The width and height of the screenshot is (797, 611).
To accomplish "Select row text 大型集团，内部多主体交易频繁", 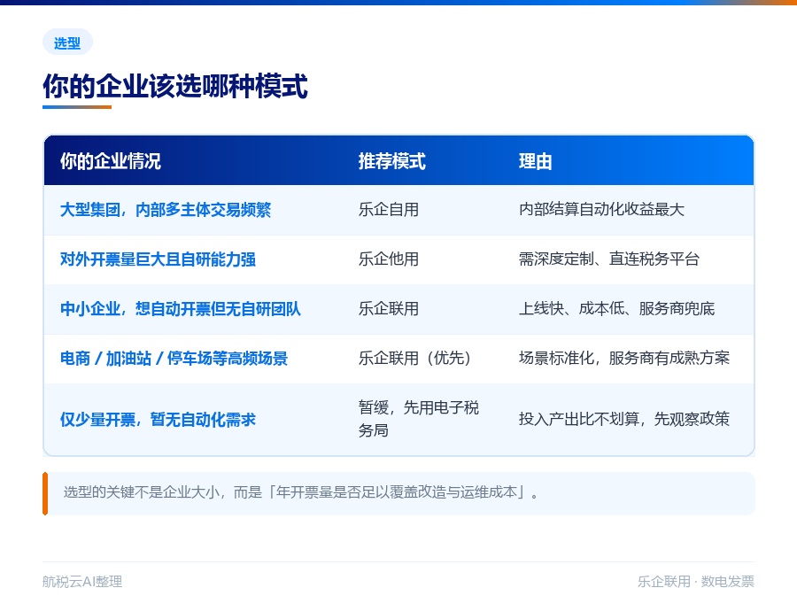I will 166,210.
